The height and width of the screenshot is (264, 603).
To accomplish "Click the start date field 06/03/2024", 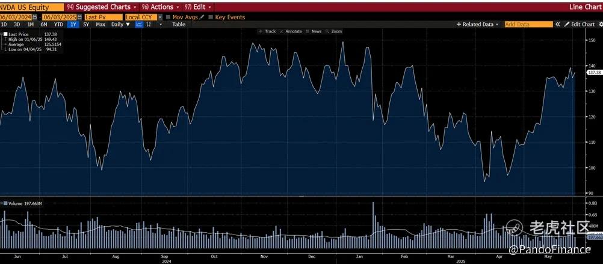I will point(16,17).
